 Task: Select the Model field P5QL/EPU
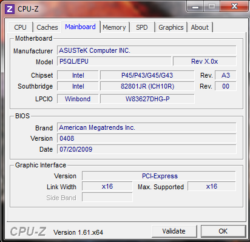pos(114,61)
